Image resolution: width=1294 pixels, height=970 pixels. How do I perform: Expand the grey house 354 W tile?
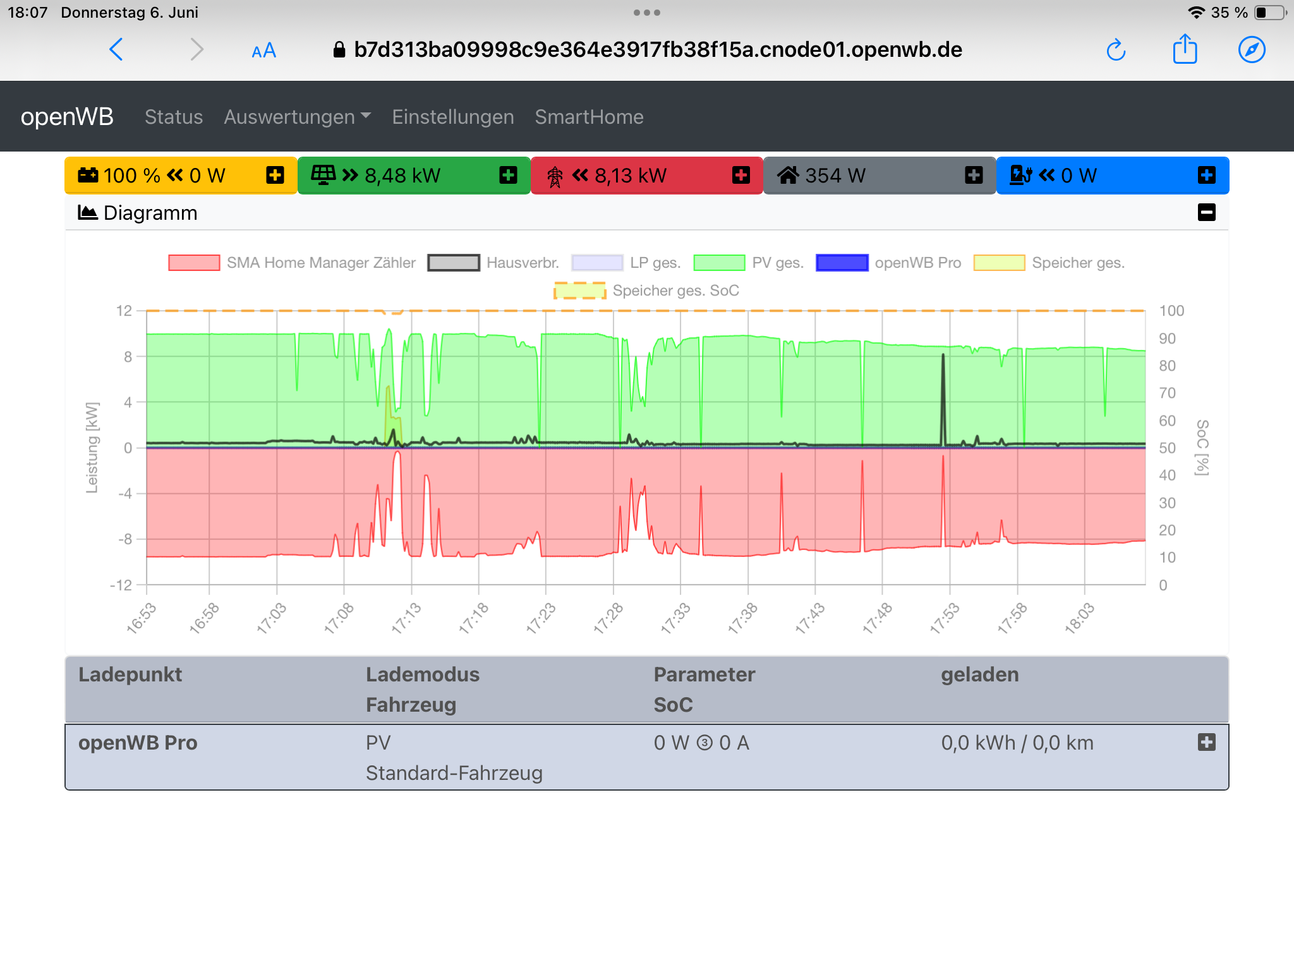click(974, 175)
